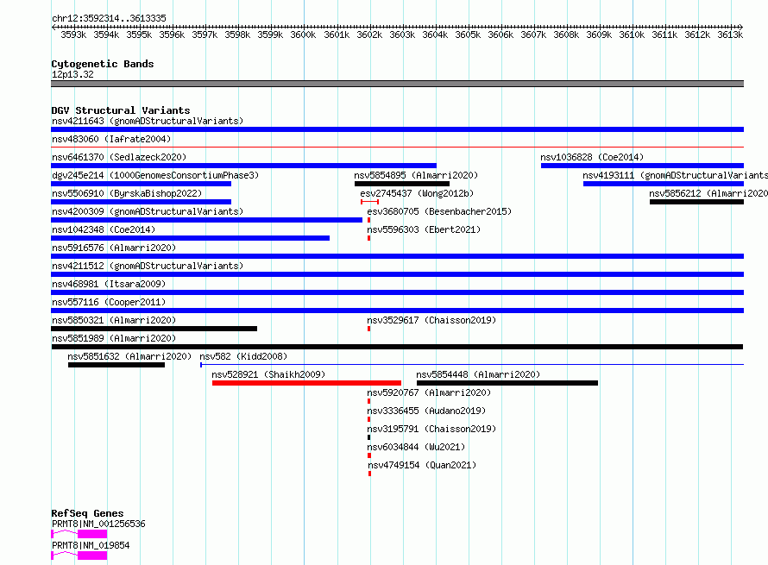Image resolution: width=768 pixels, height=565 pixels.
Task: Click the DGV Structural Variants track title
Action: click(x=121, y=110)
